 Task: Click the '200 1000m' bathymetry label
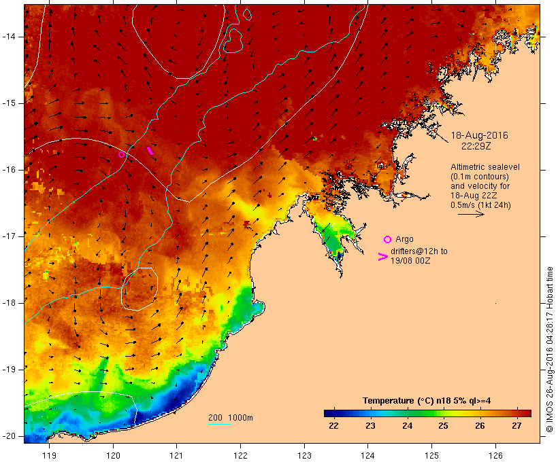coord(231,418)
